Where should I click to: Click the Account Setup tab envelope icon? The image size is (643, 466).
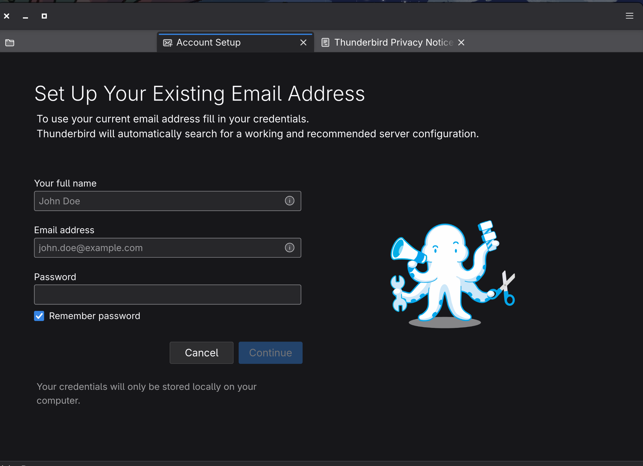pos(168,43)
